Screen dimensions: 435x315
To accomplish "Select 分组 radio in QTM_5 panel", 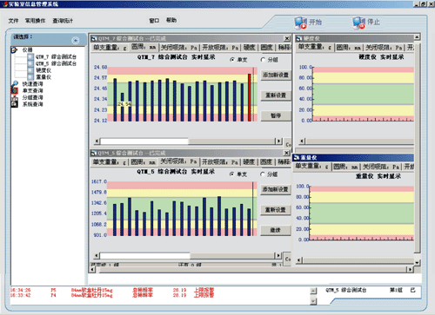I will (263, 174).
